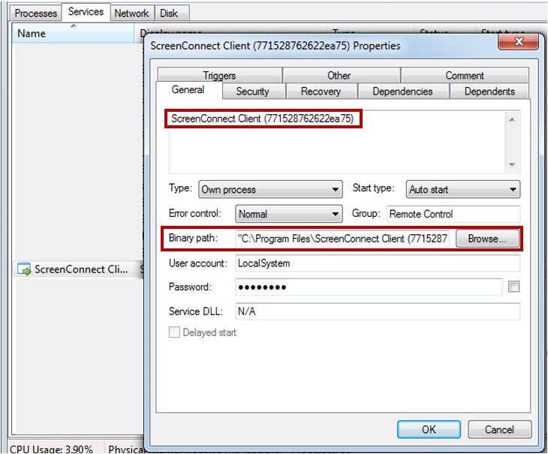548x454 pixels.
Task: Select the Services tab
Action: point(86,12)
